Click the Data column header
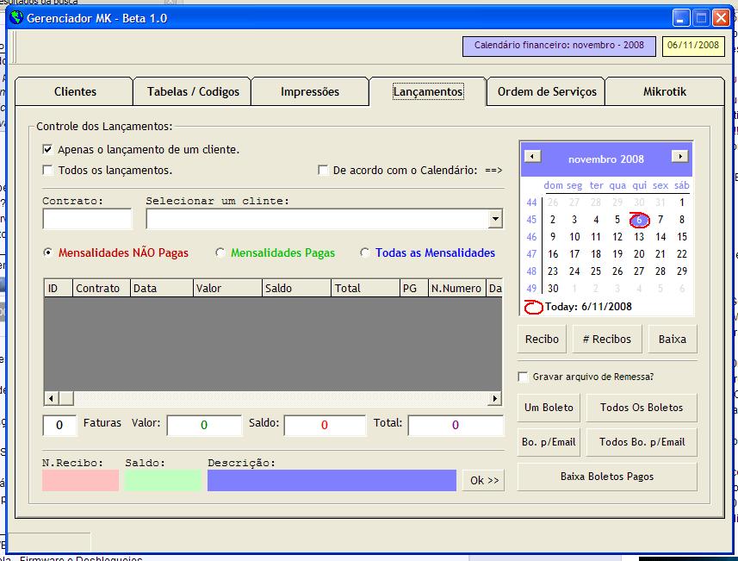 tap(161, 288)
